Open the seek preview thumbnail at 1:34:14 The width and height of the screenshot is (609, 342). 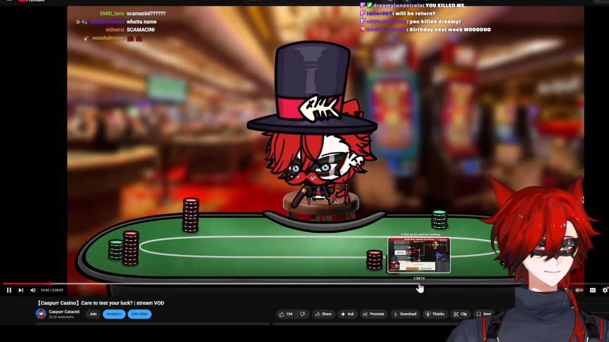[419, 256]
